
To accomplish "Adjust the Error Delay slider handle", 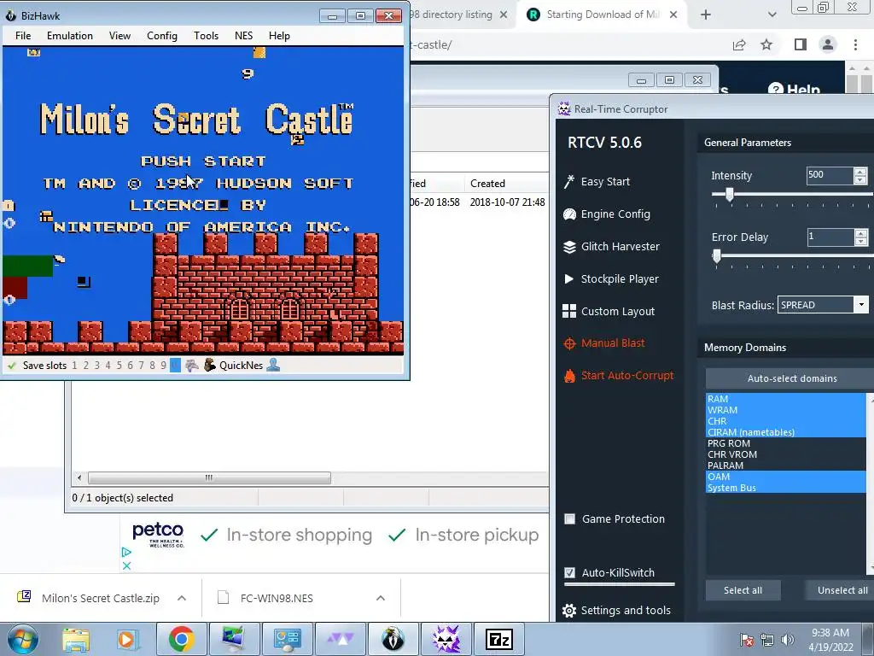I will [x=717, y=256].
